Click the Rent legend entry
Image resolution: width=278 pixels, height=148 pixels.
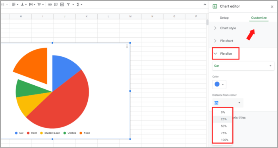tap(32, 133)
